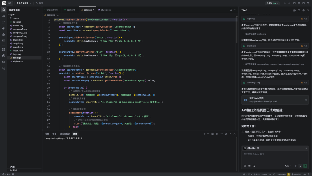
Task: Click the rgba color swatch on line 7
Action: (116, 41)
